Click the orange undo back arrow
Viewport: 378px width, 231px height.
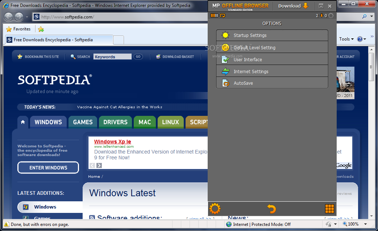272,209
